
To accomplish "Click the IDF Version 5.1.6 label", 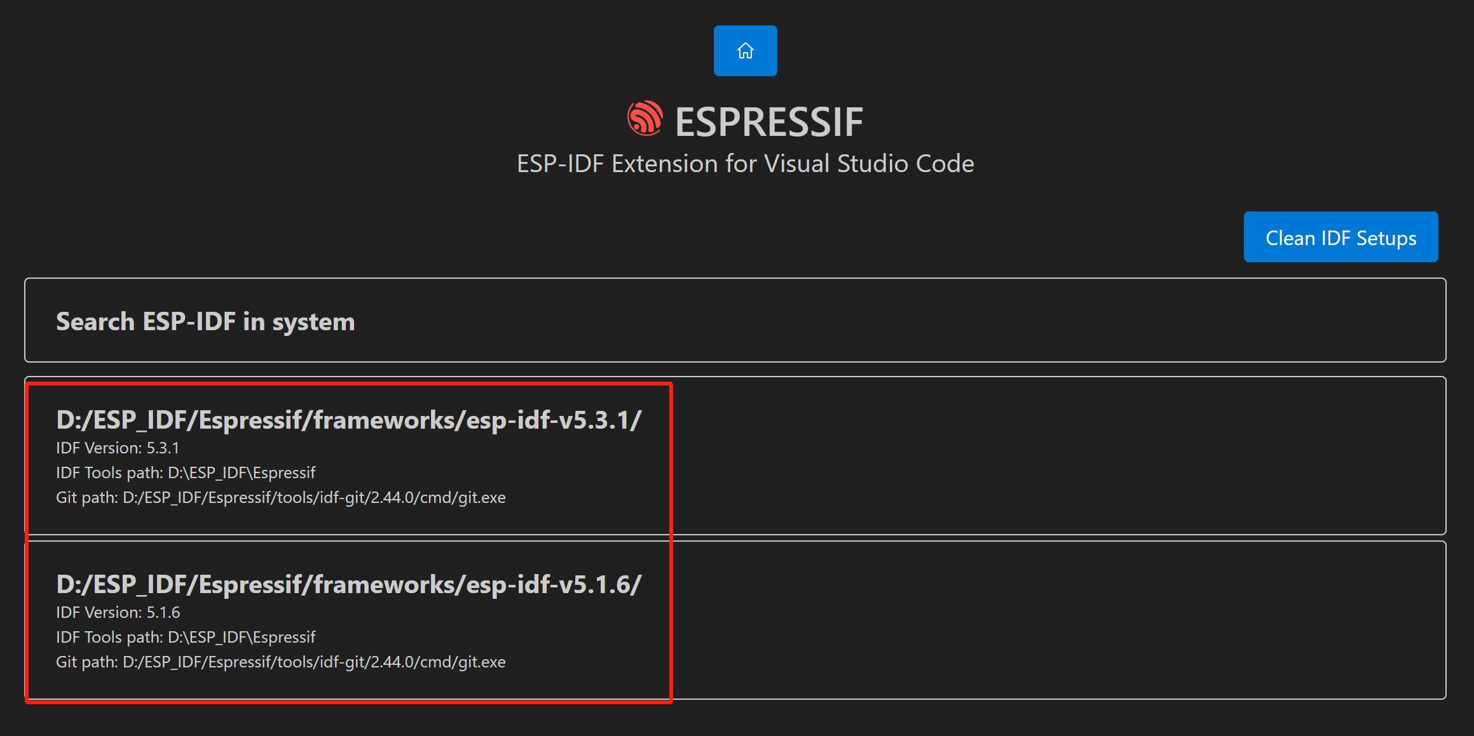I will pos(118,612).
